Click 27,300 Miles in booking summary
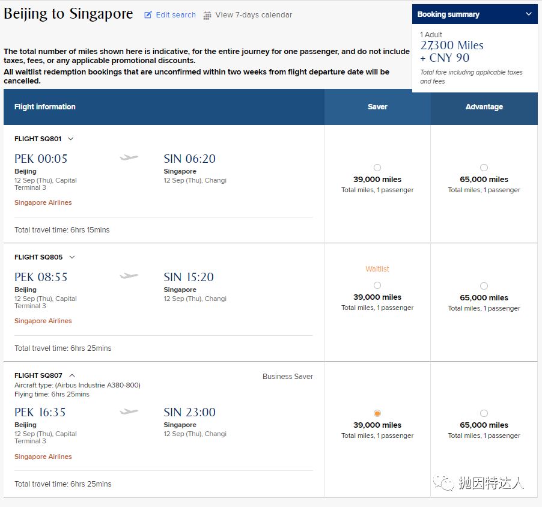 coord(452,45)
